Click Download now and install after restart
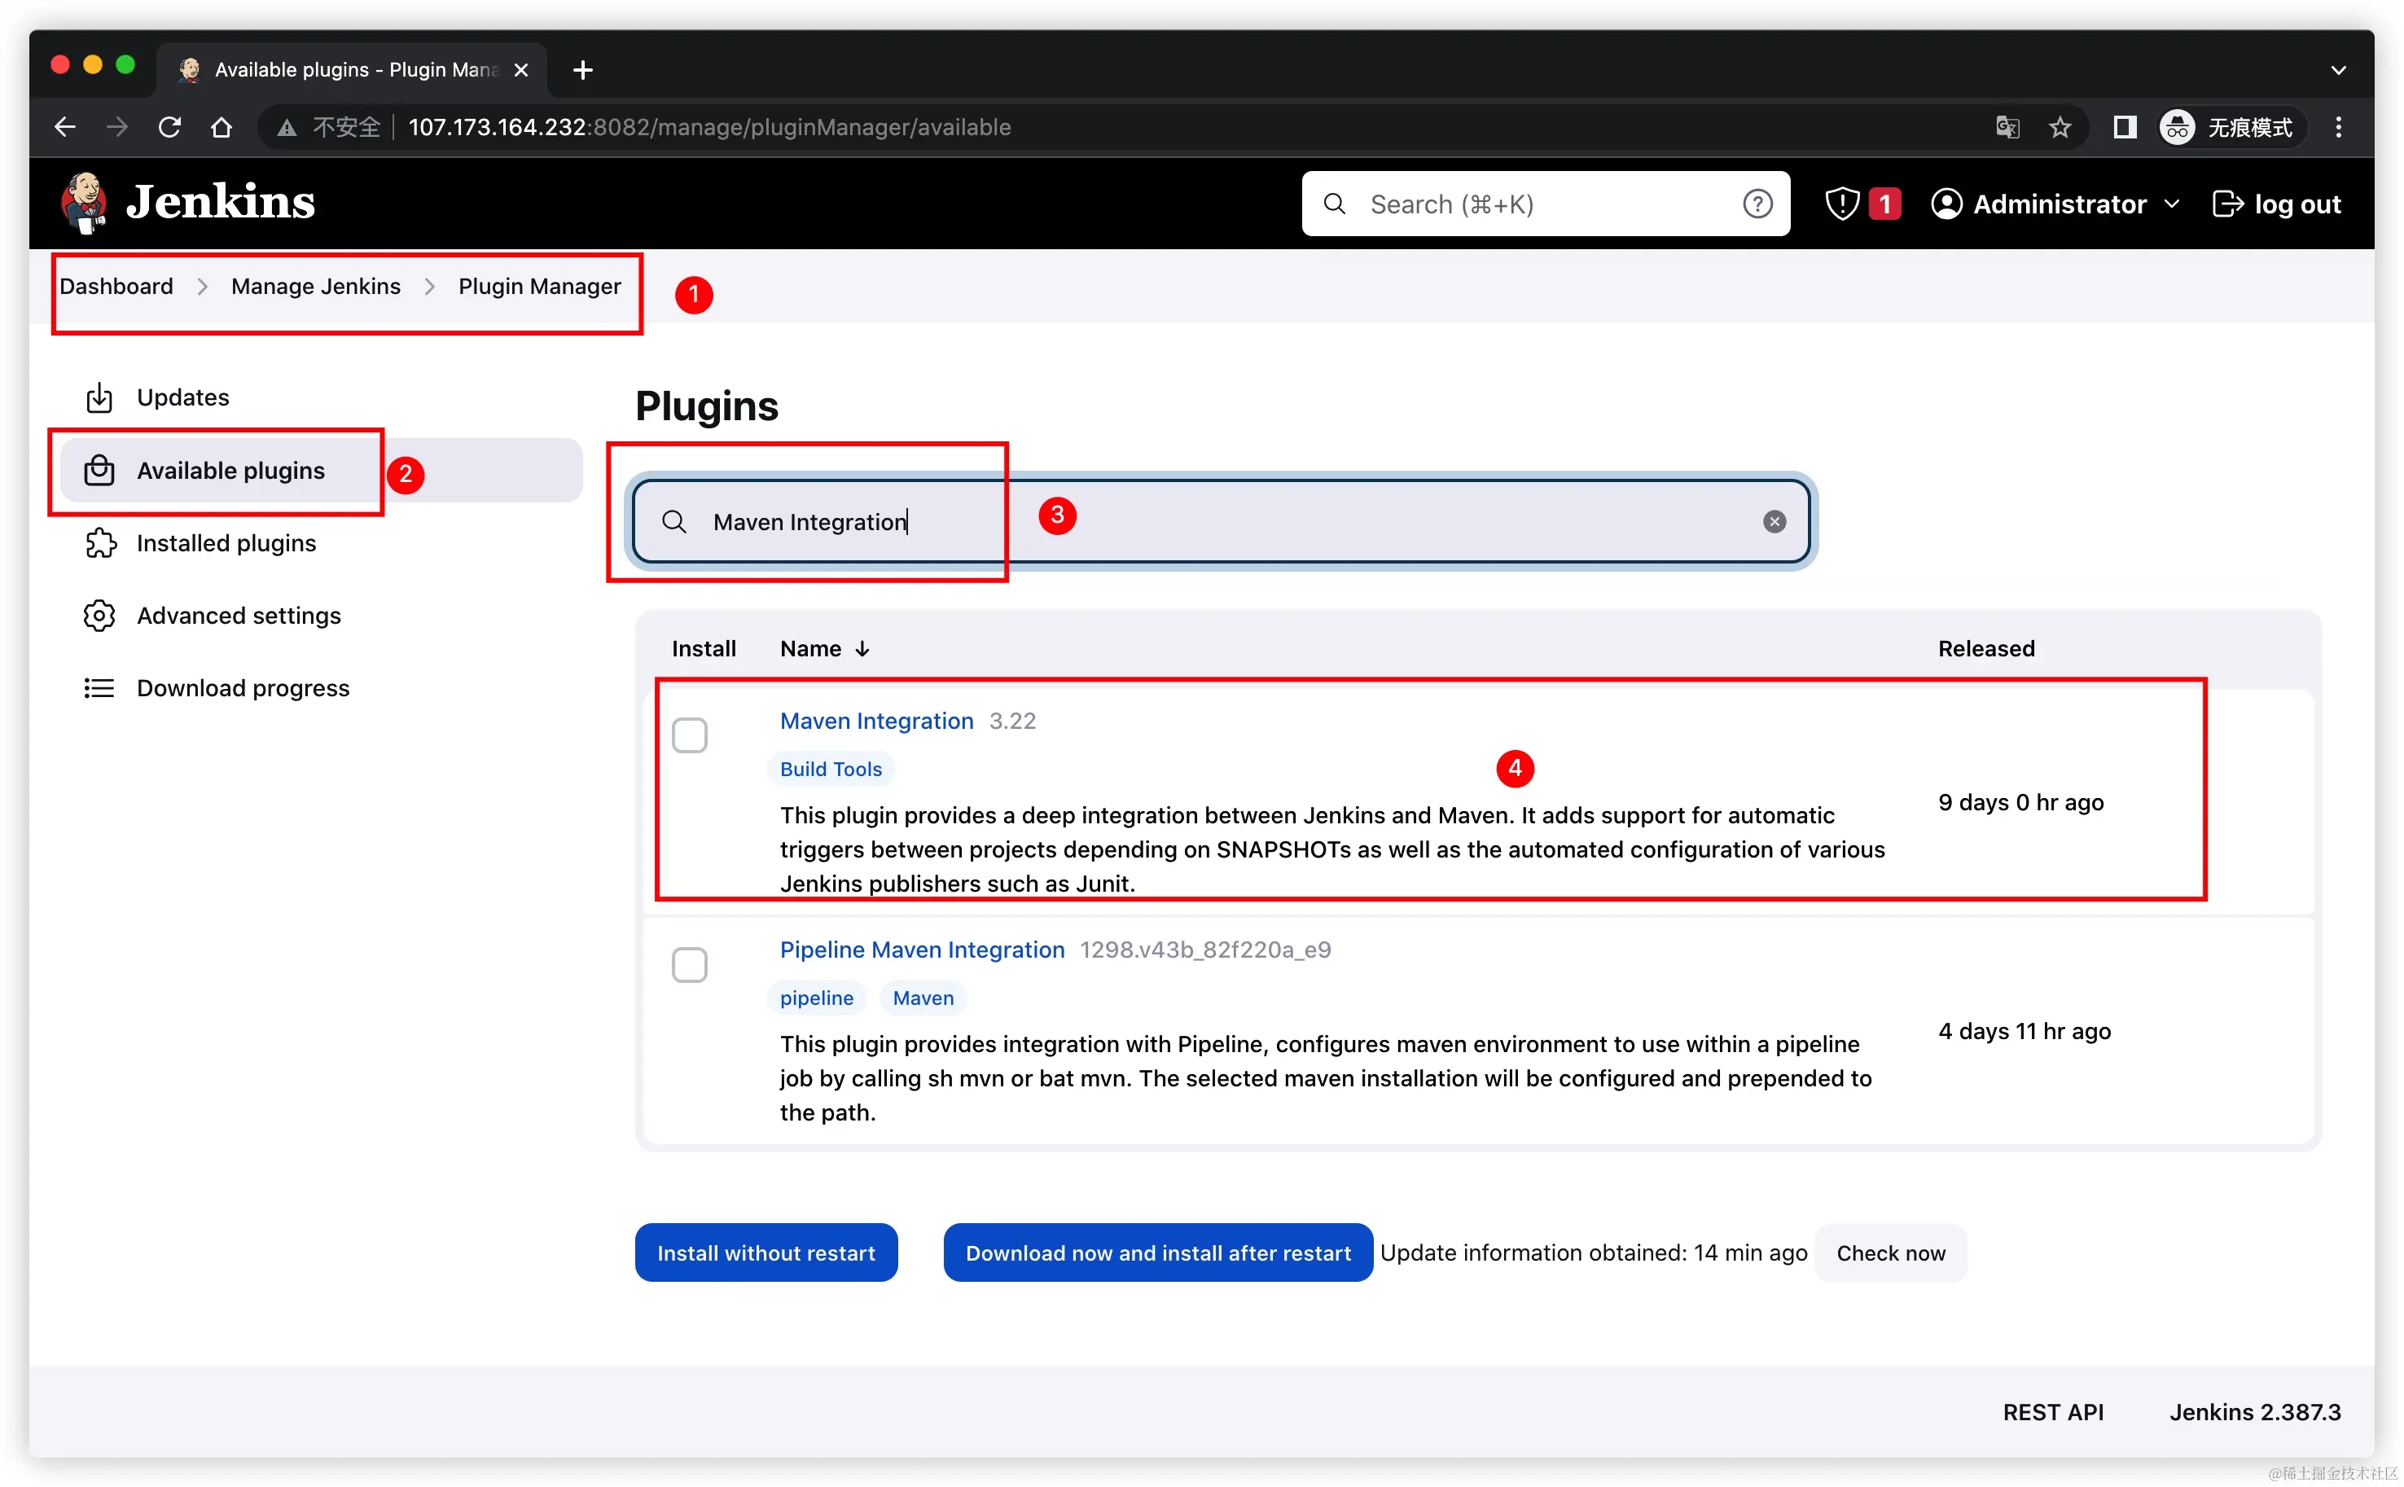The height and width of the screenshot is (1487, 2404). (x=1157, y=1253)
